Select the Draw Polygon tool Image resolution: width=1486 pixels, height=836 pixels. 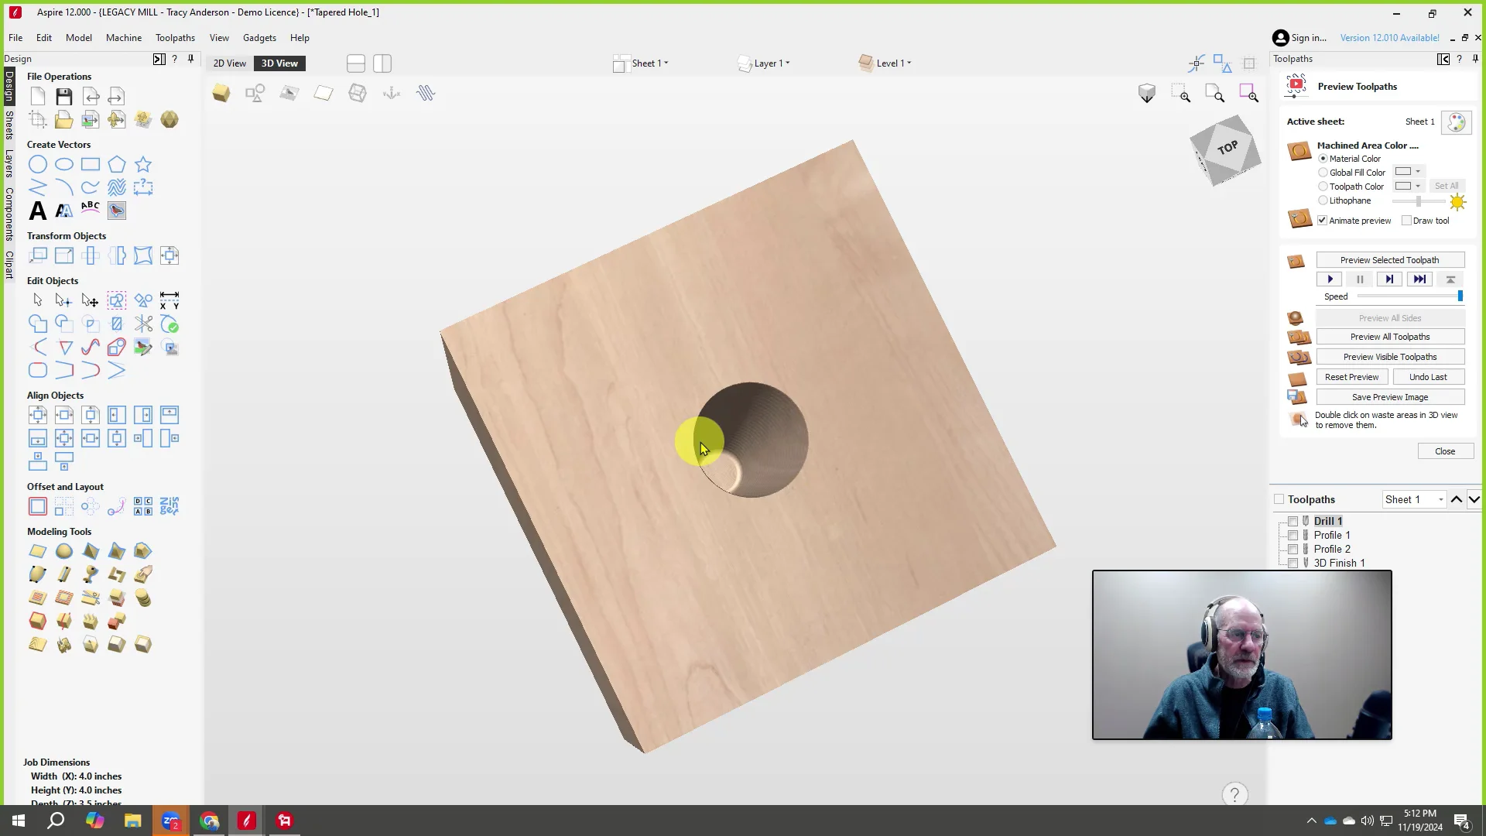coord(117,164)
